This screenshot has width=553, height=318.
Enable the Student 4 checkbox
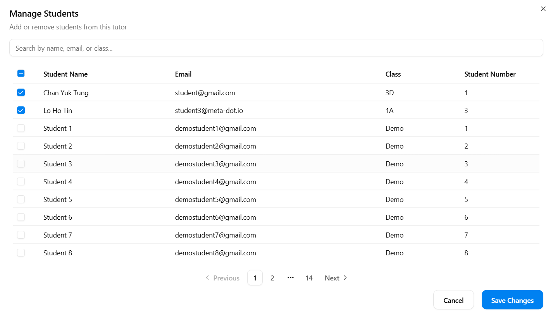tap(21, 181)
